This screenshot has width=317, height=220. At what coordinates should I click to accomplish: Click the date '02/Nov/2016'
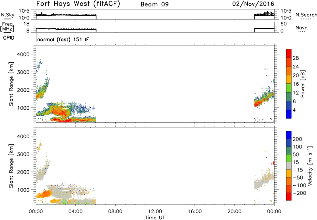point(253,4)
